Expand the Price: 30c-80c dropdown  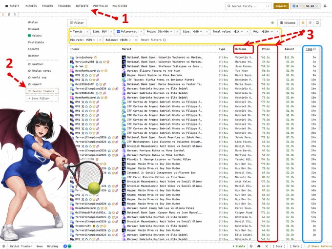pos(171,31)
